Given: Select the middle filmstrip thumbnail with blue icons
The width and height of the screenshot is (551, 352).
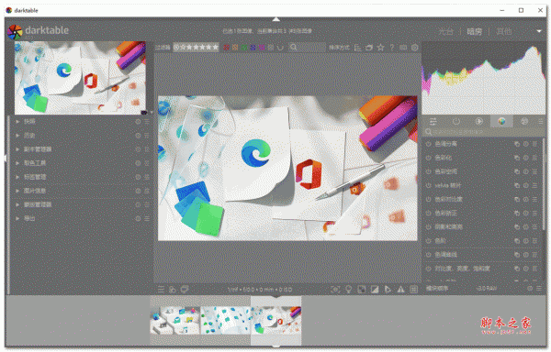Looking at the screenshot, I should (x=225, y=321).
